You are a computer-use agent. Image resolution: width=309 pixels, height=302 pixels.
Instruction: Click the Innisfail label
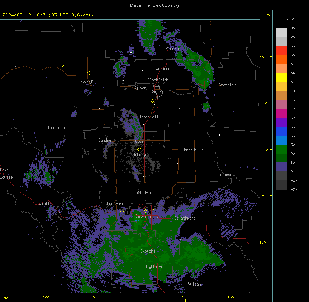[x=149, y=117]
